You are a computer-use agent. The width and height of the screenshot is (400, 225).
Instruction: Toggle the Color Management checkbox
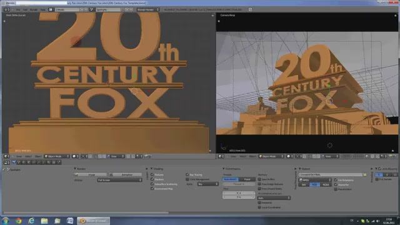tap(187, 179)
